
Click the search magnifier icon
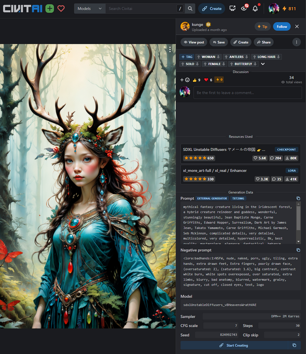190,8
